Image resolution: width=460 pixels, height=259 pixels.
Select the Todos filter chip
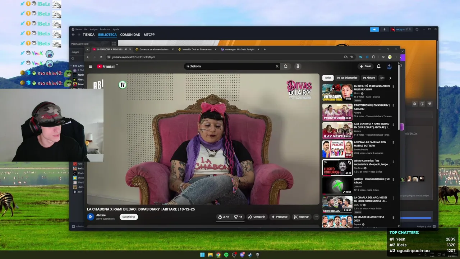[x=328, y=78]
